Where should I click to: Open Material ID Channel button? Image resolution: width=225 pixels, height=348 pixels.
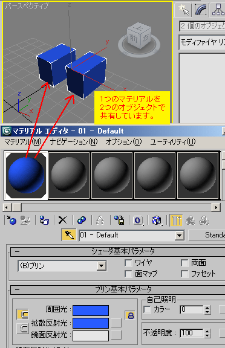(138, 221)
